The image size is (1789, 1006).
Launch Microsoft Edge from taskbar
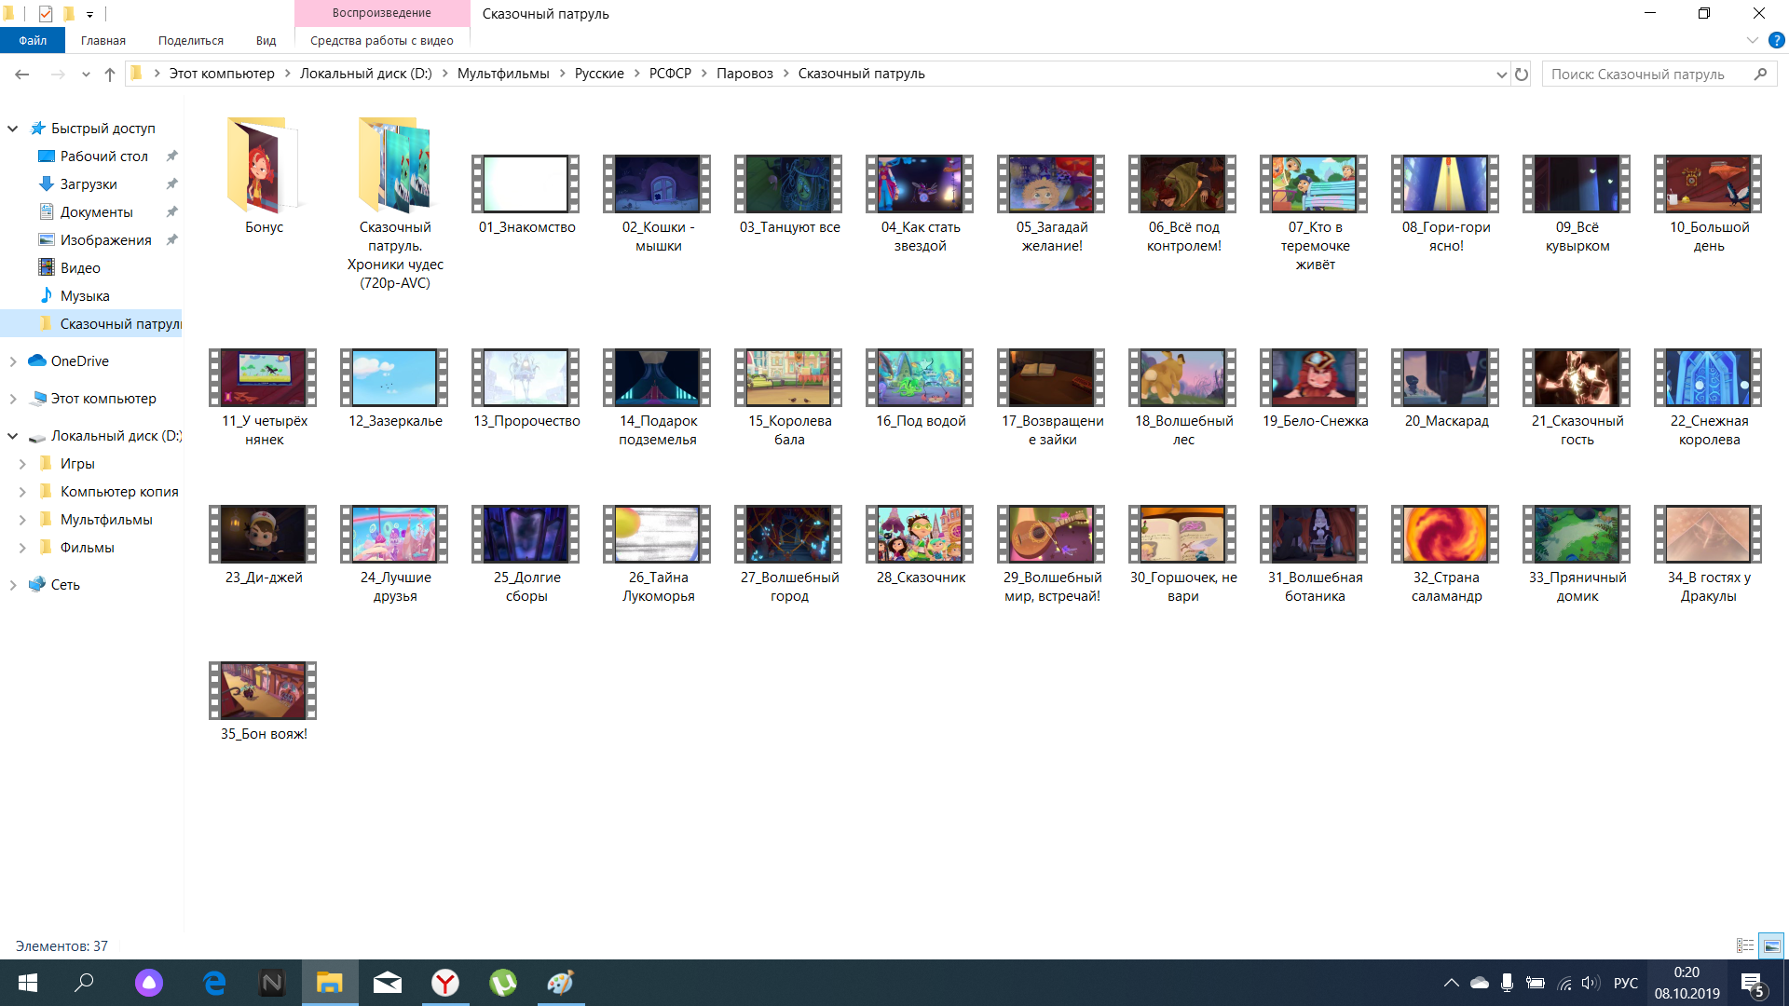(x=214, y=983)
